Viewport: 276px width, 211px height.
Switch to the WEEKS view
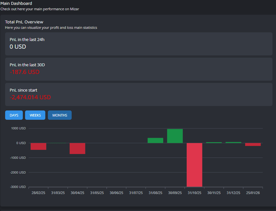click(x=35, y=115)
